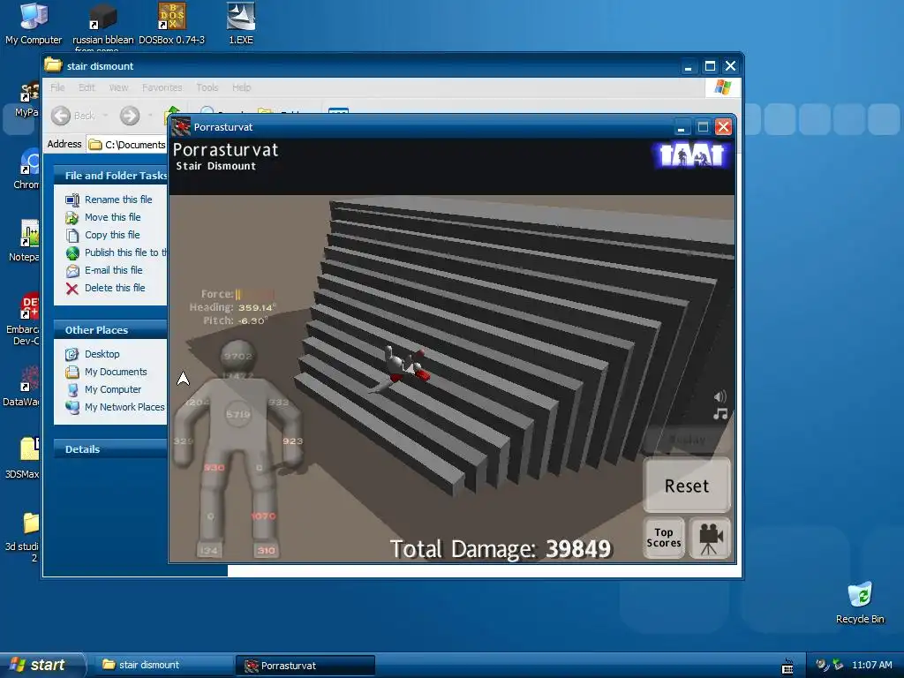The height and width of the screenshot is (678, 904).
Task: Click the Rename file icon
Action: [x=72, y=200]
